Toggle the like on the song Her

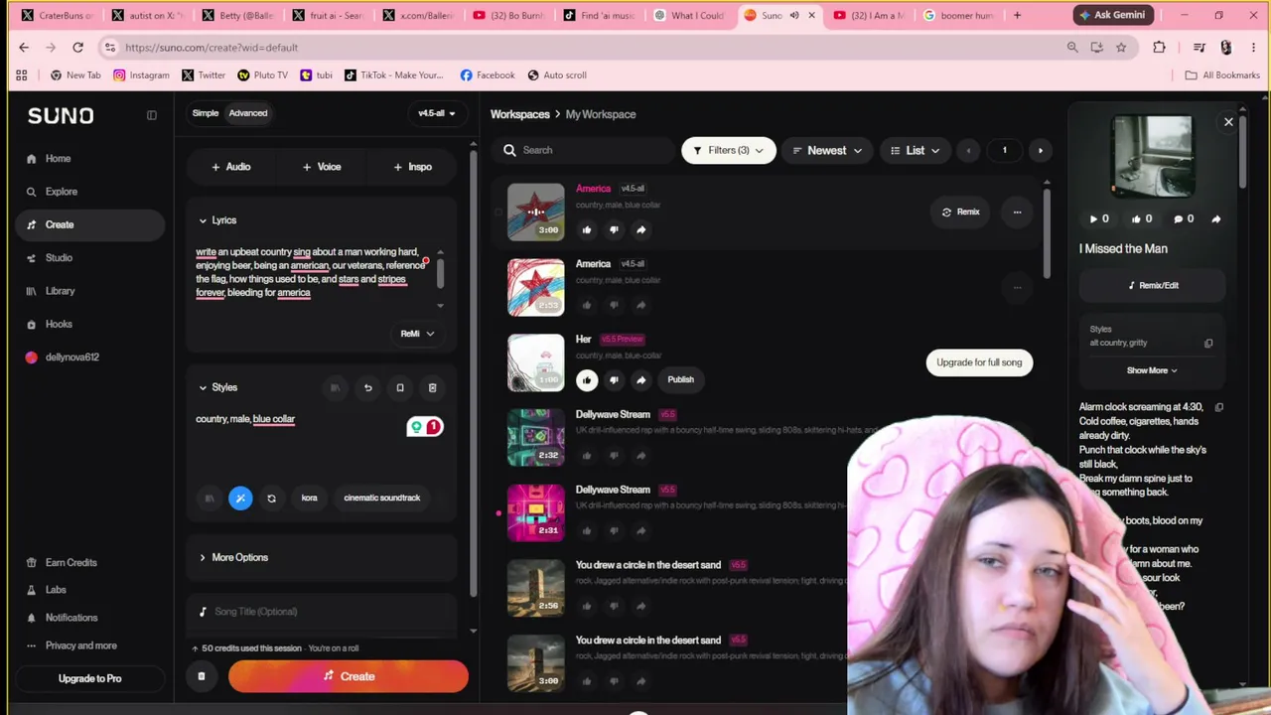587,380
